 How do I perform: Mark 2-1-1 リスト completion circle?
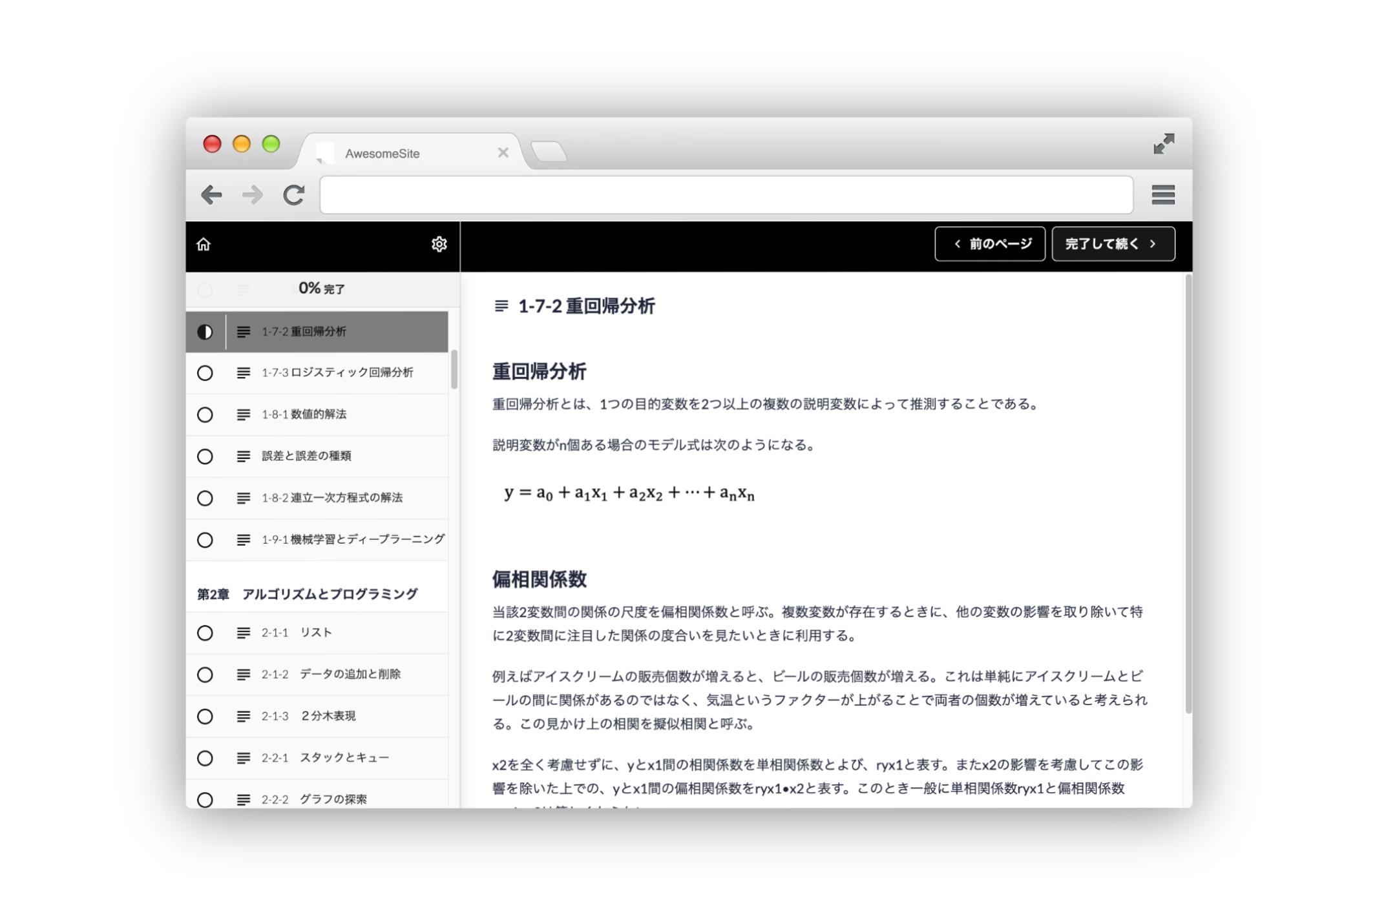(x=205, y=633)
